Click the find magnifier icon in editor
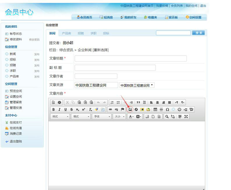Image resolution: width=231 pixels, height=190 pixels. point(167,116)
